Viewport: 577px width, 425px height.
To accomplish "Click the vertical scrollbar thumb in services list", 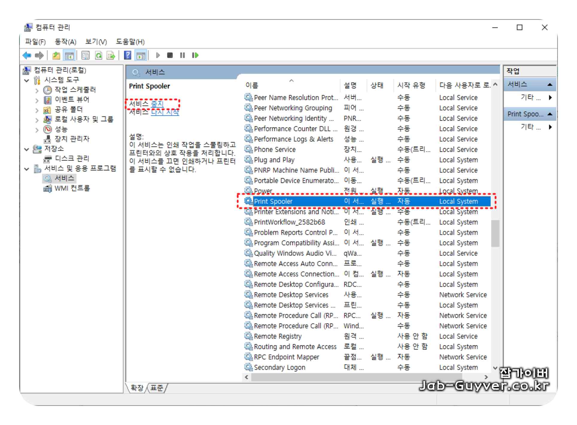I will [495, 233].
